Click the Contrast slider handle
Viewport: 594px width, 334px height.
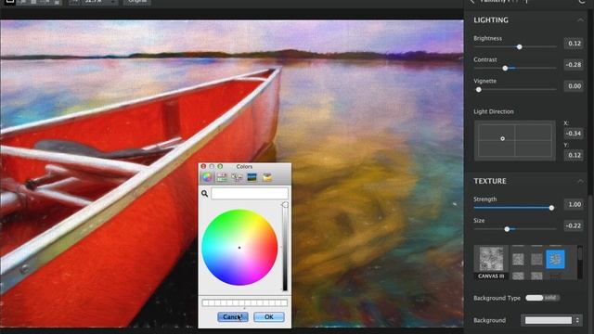[x=505, y=68]
